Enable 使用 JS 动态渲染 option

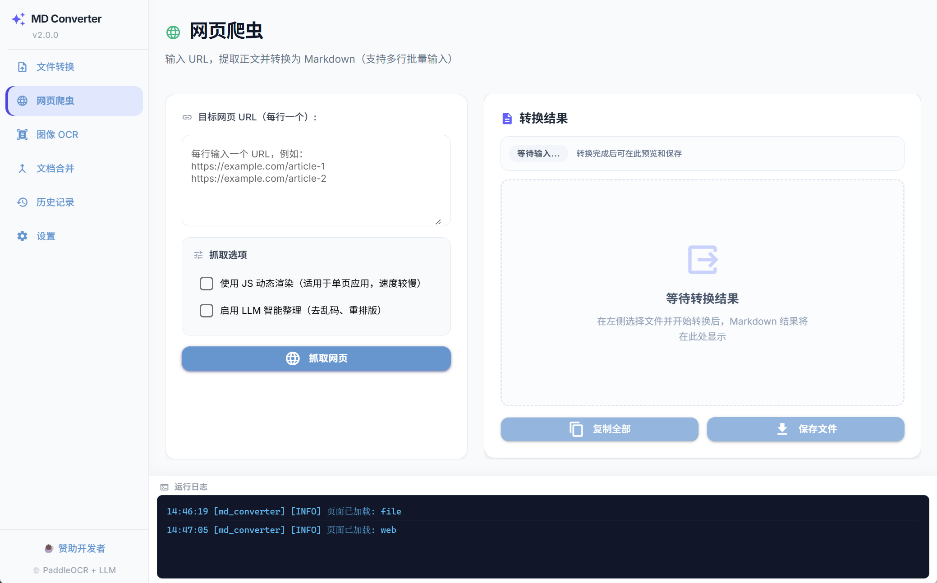pyautogui.click(x=206, y=283)
